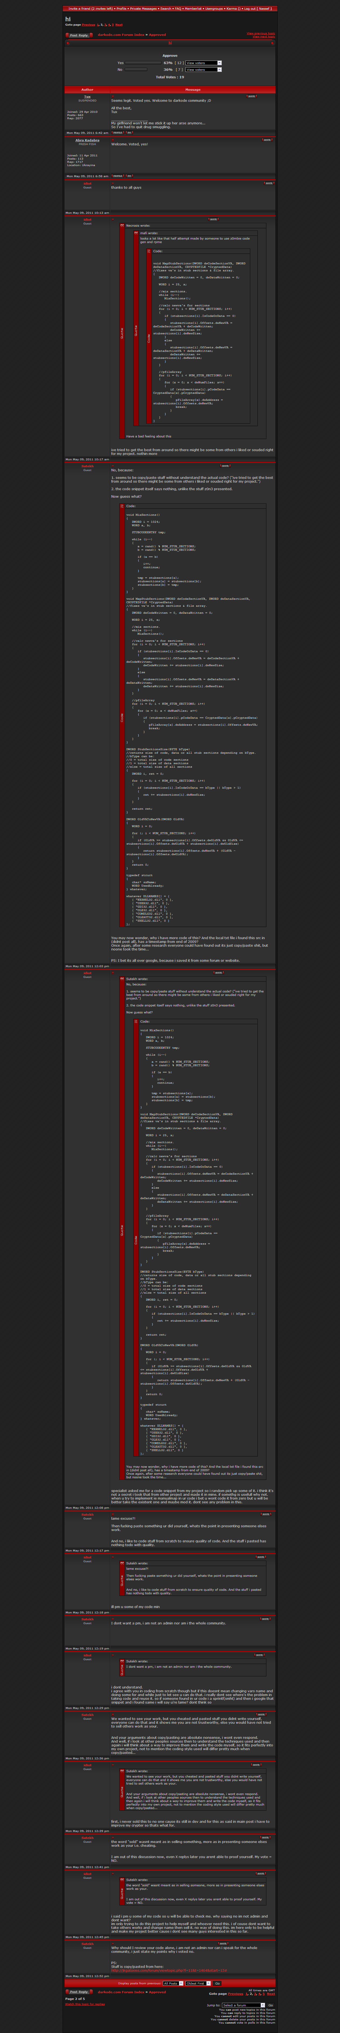Click the 'View previous topic' link
The image size is (340, 2033).
260,33
